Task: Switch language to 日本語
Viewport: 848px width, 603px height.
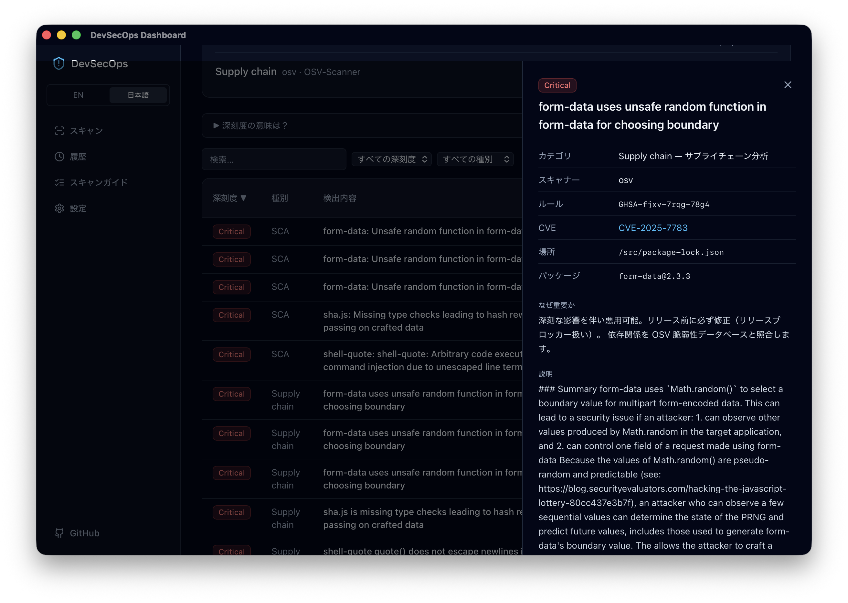Action: tap(138, 95)
